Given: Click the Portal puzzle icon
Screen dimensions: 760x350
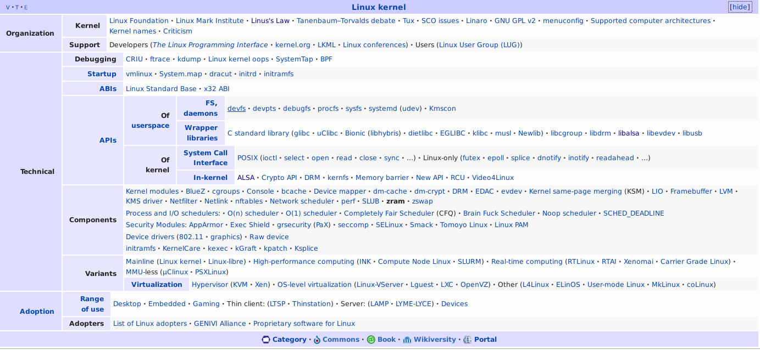Looking at the screenshot, I should tap(468, 340).
